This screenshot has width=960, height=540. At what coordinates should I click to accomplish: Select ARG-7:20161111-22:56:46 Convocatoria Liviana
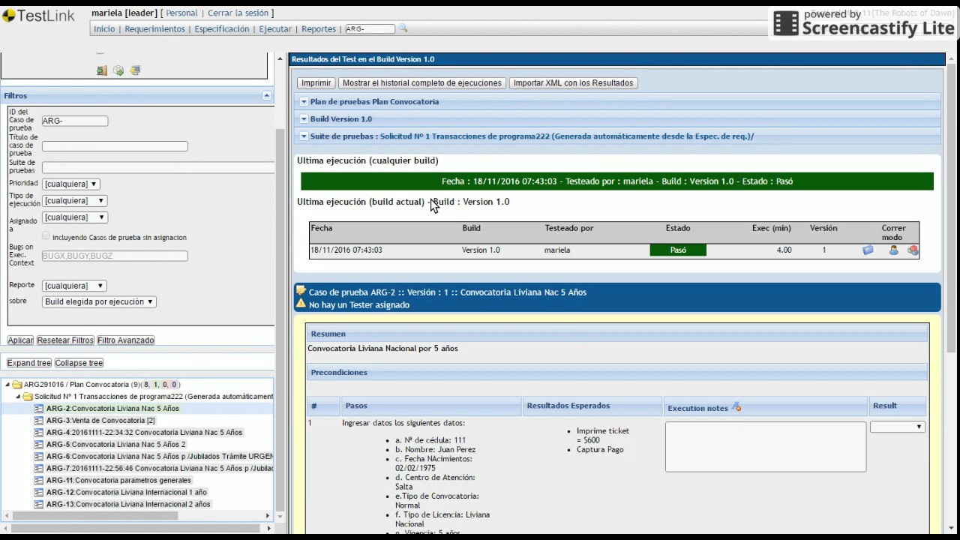pyautogui.click(x=160, y=469)
